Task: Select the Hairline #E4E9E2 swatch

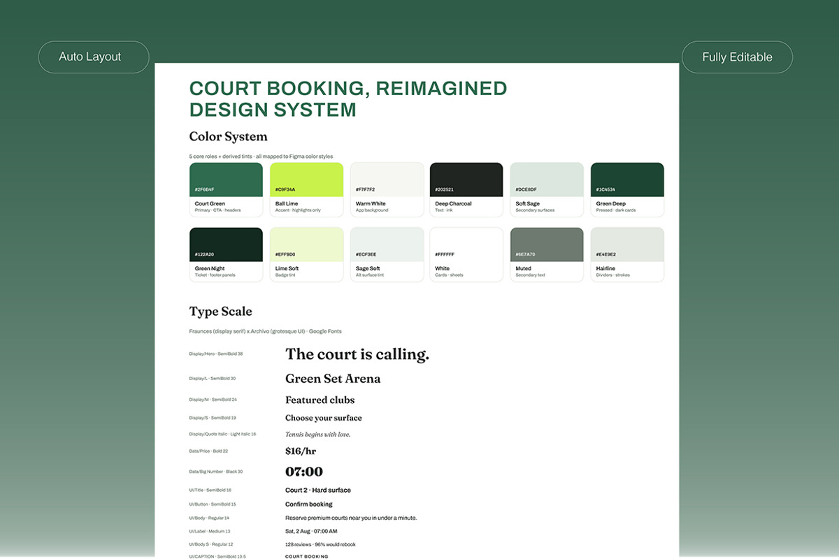Action: (x=627, y=254)
